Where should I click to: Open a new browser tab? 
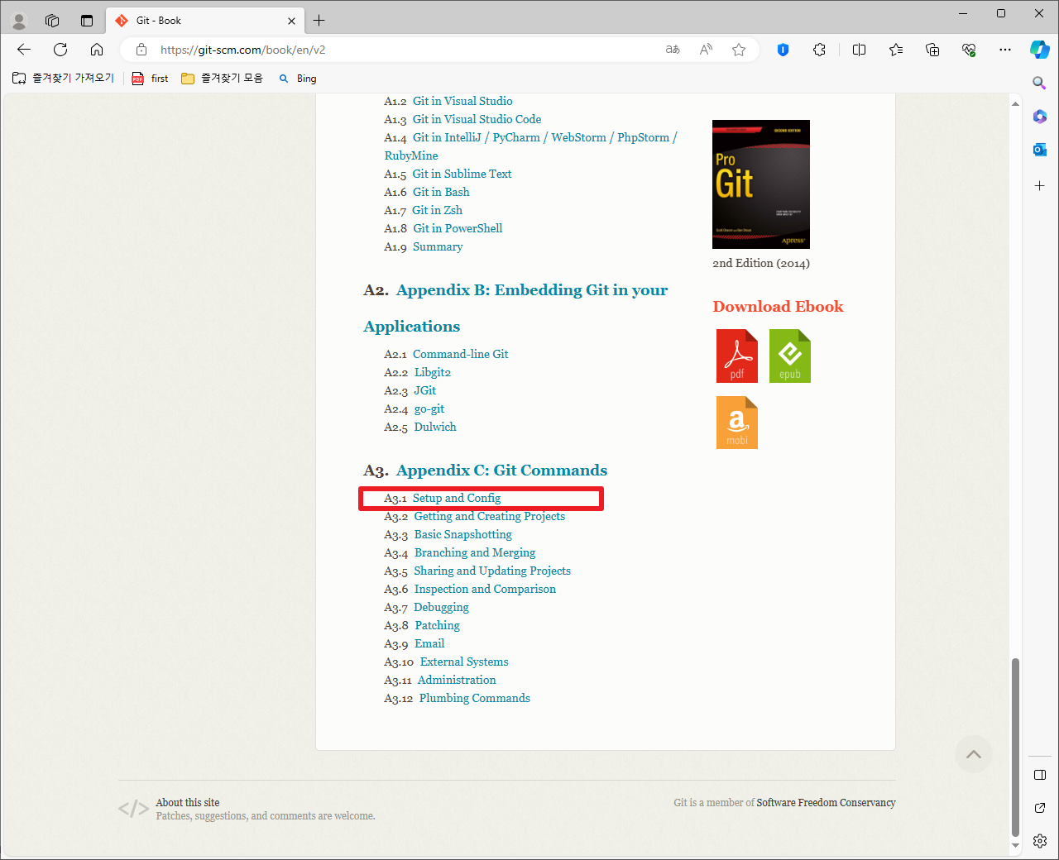pyautogui.click(x=319, y=21)
